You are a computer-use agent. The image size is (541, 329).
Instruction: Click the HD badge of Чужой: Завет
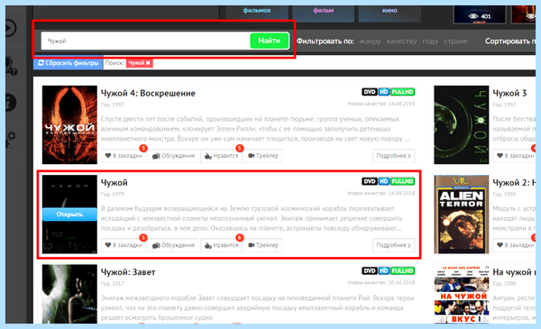tap(384, 271)
